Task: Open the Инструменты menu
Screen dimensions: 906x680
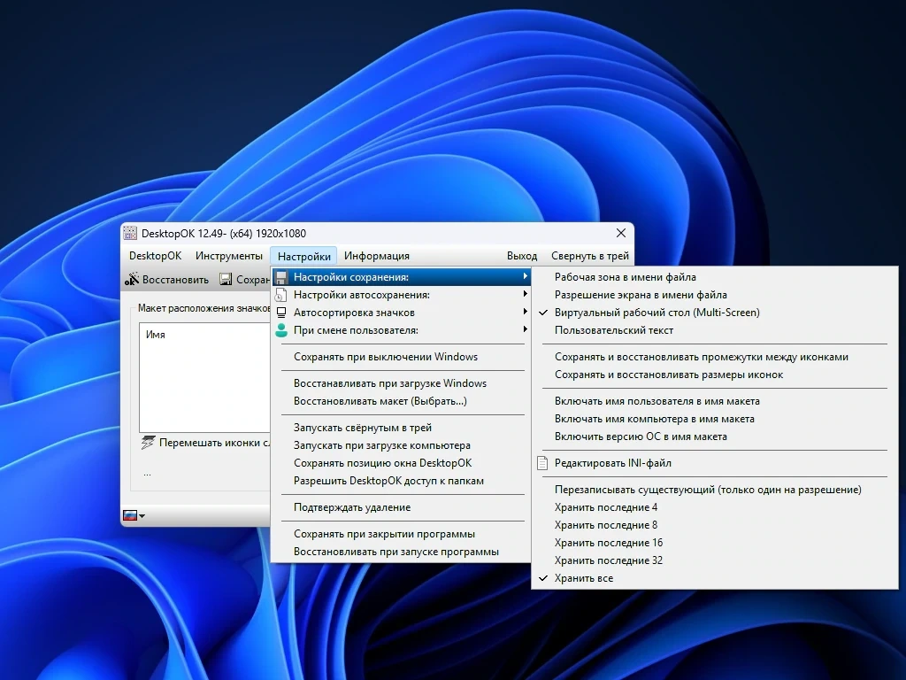Action: [229, 256]
